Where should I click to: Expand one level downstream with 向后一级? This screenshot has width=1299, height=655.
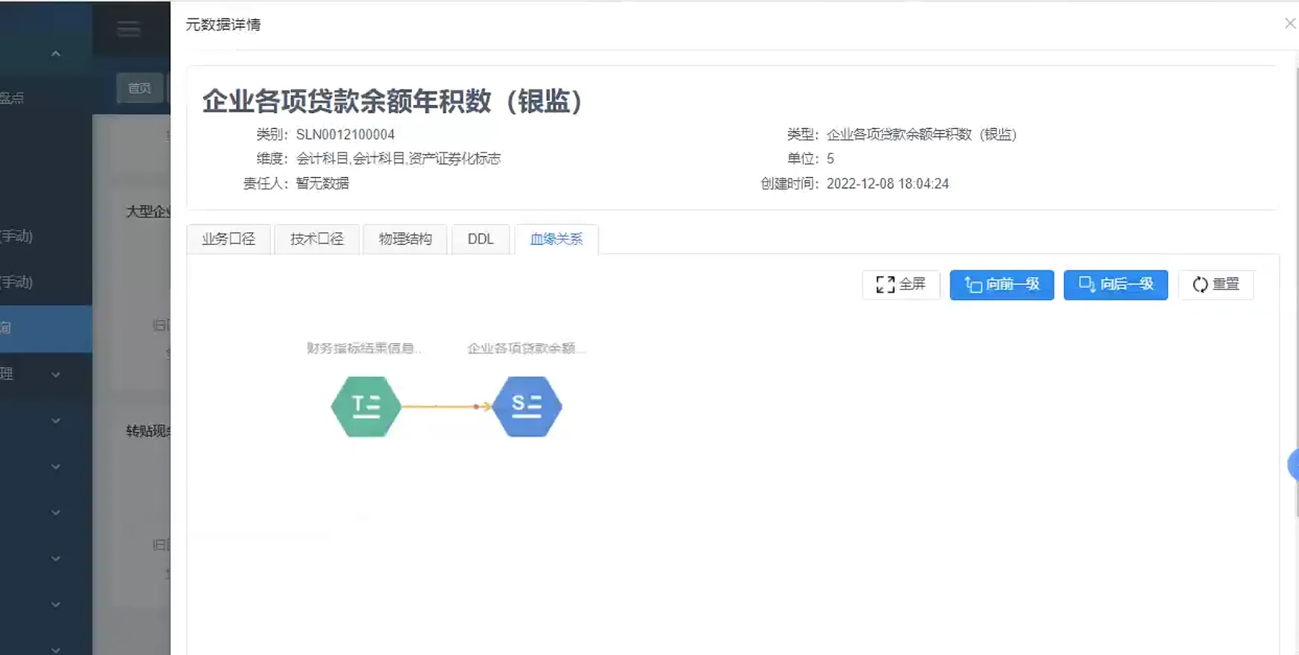point(1115,284)
